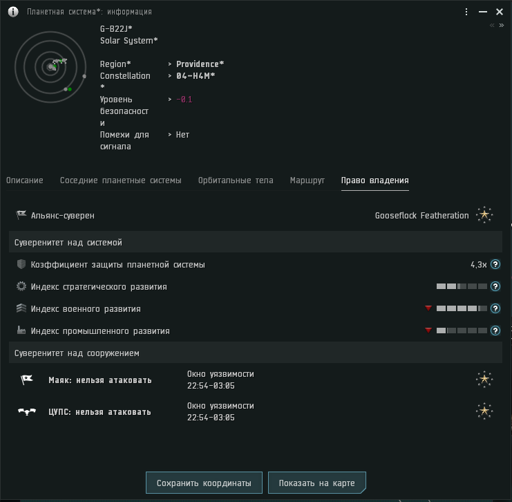Viewport: 512px width, 502px height.
Task: Click the alliance logo in Маяк row
Action: tap(484, 380)
